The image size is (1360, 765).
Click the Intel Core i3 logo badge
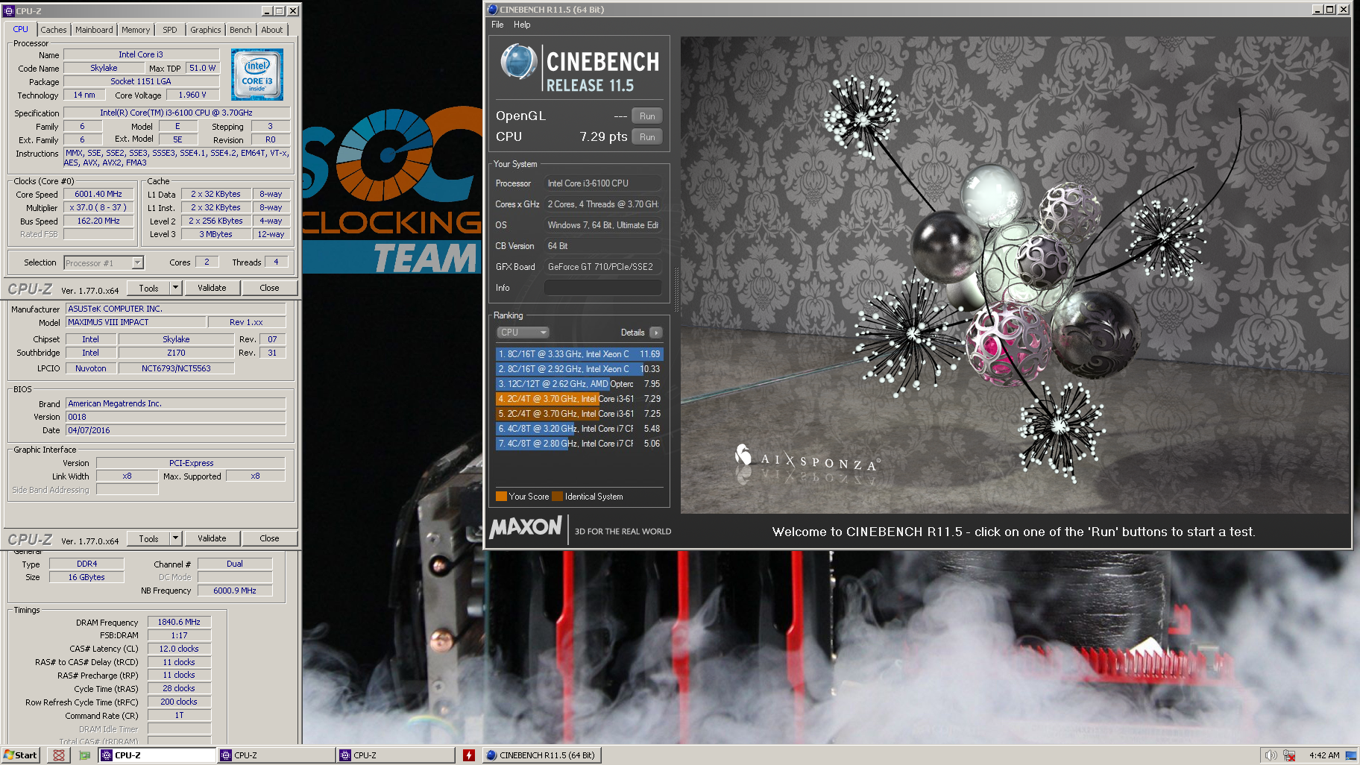click(x=256, y=75)
